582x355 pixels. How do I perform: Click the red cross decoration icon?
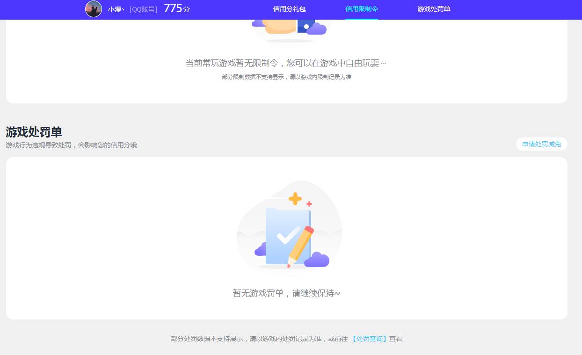click(309, 203)
